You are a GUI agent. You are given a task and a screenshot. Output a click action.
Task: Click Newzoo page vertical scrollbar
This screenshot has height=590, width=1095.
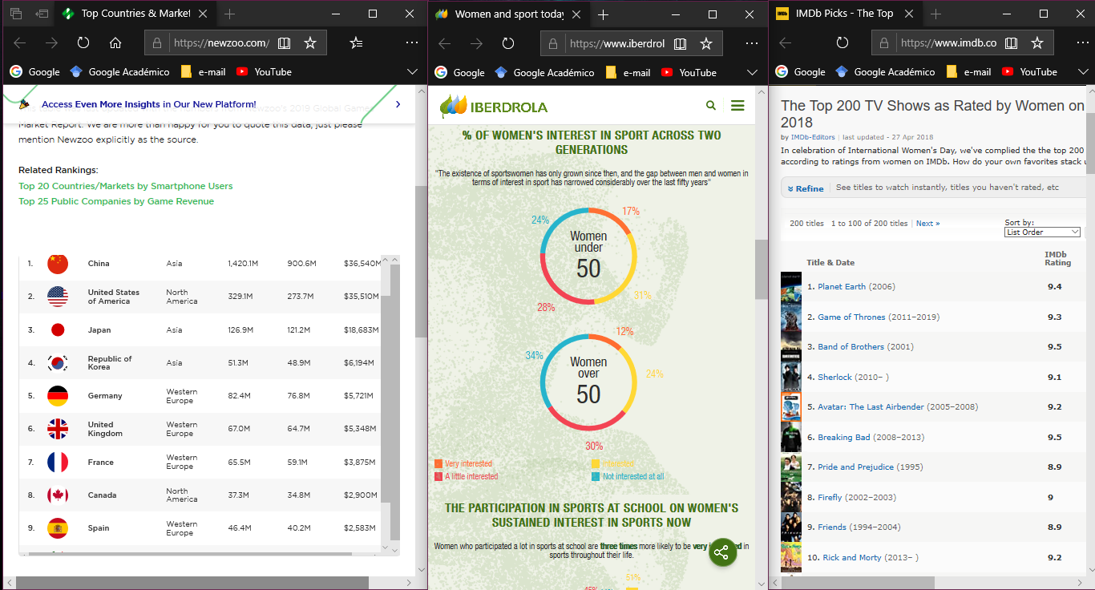(x=421, y=261)
